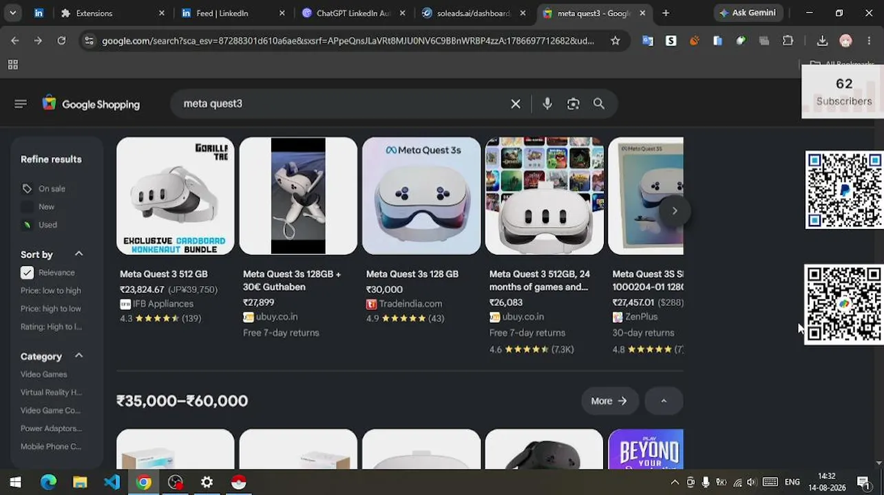Screen dimensions: 884x495
Task: Open the Guthaben Quest 3s listing title
Action: click(292, 280)
